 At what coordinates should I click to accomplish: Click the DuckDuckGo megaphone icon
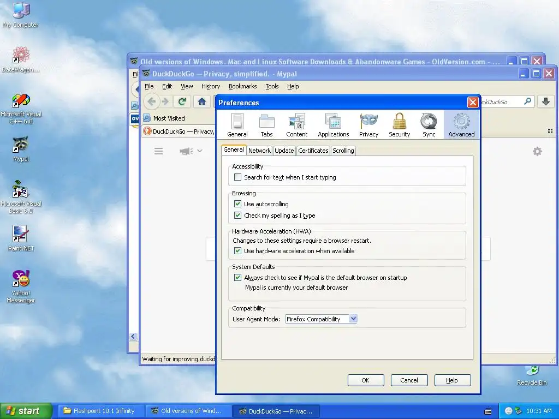[x=186, y=151]
